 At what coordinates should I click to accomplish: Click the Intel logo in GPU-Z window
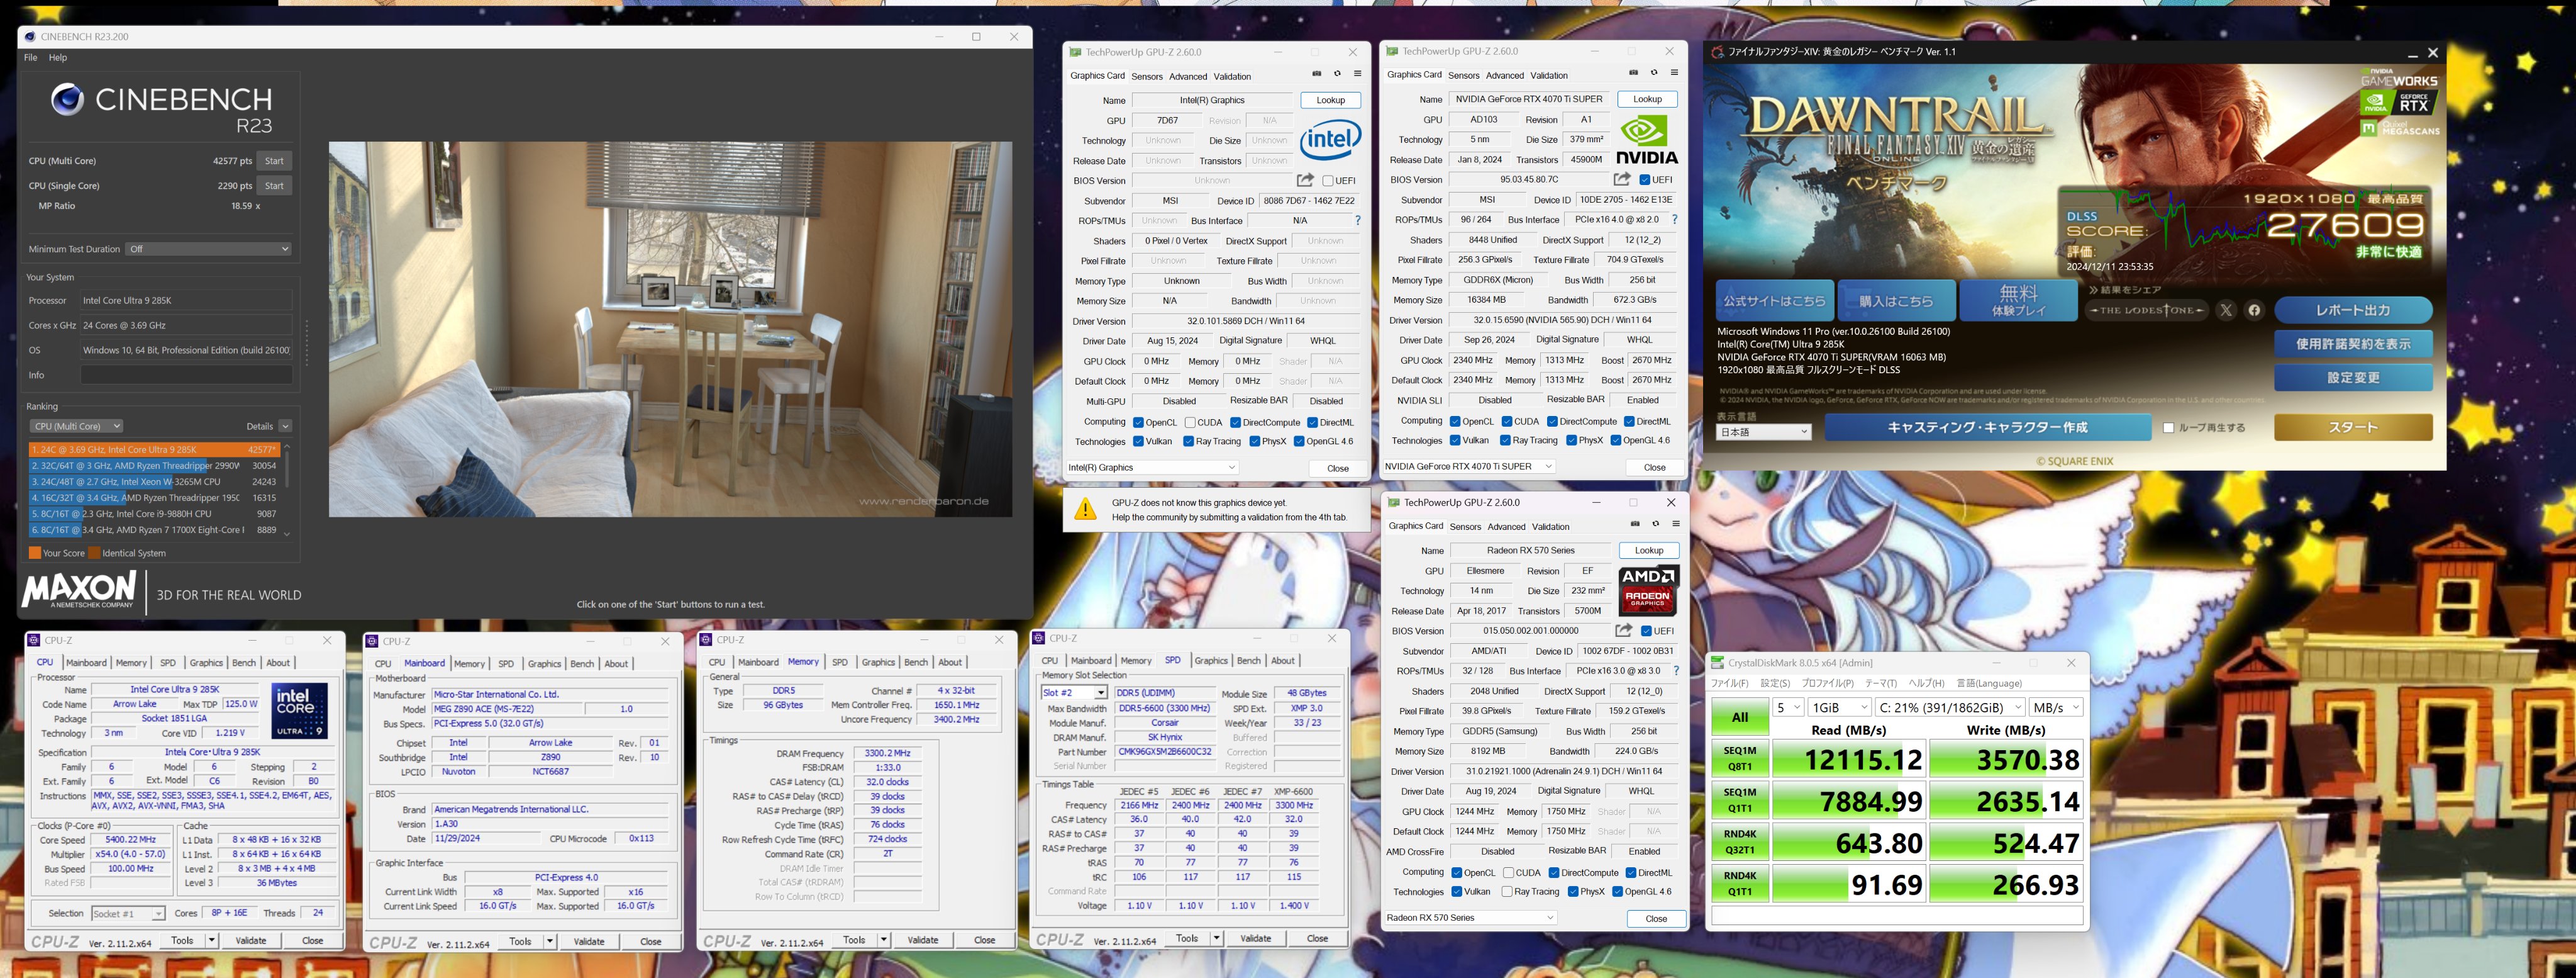(1330, 139)
